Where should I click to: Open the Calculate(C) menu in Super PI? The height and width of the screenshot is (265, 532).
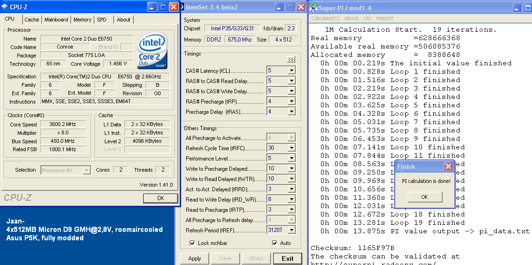click(325, 18)
